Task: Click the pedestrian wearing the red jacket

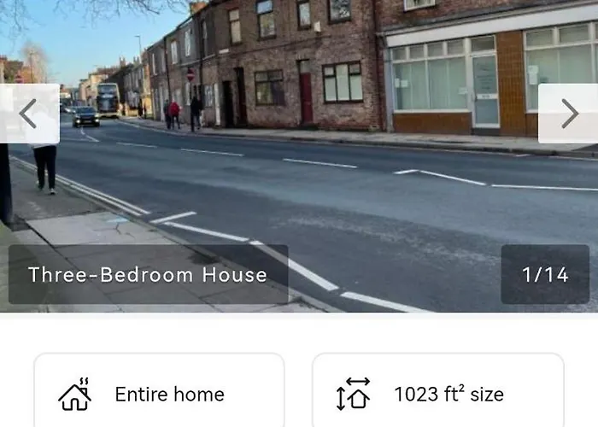Action: click(174, 114)
